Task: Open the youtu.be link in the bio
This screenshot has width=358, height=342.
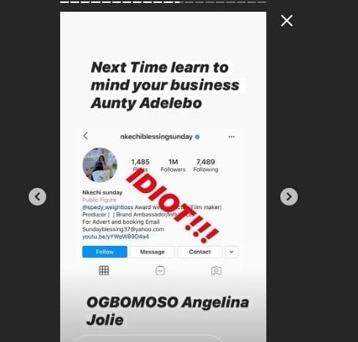Action: (x=115, y=236)
